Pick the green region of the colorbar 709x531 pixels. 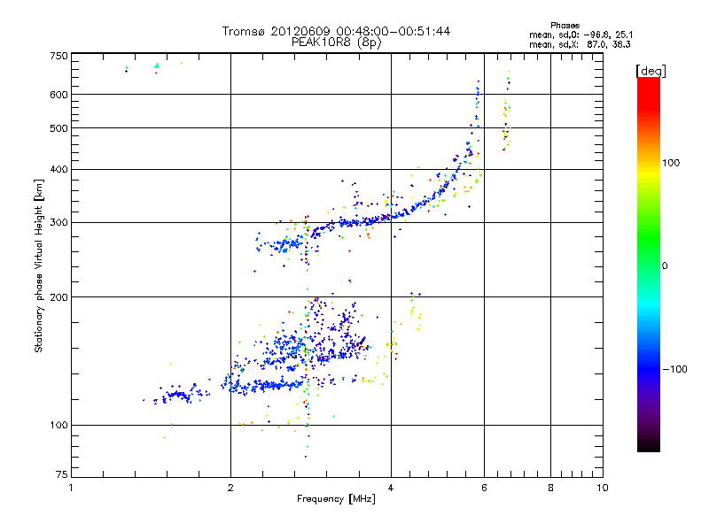(x=649, y=239)
